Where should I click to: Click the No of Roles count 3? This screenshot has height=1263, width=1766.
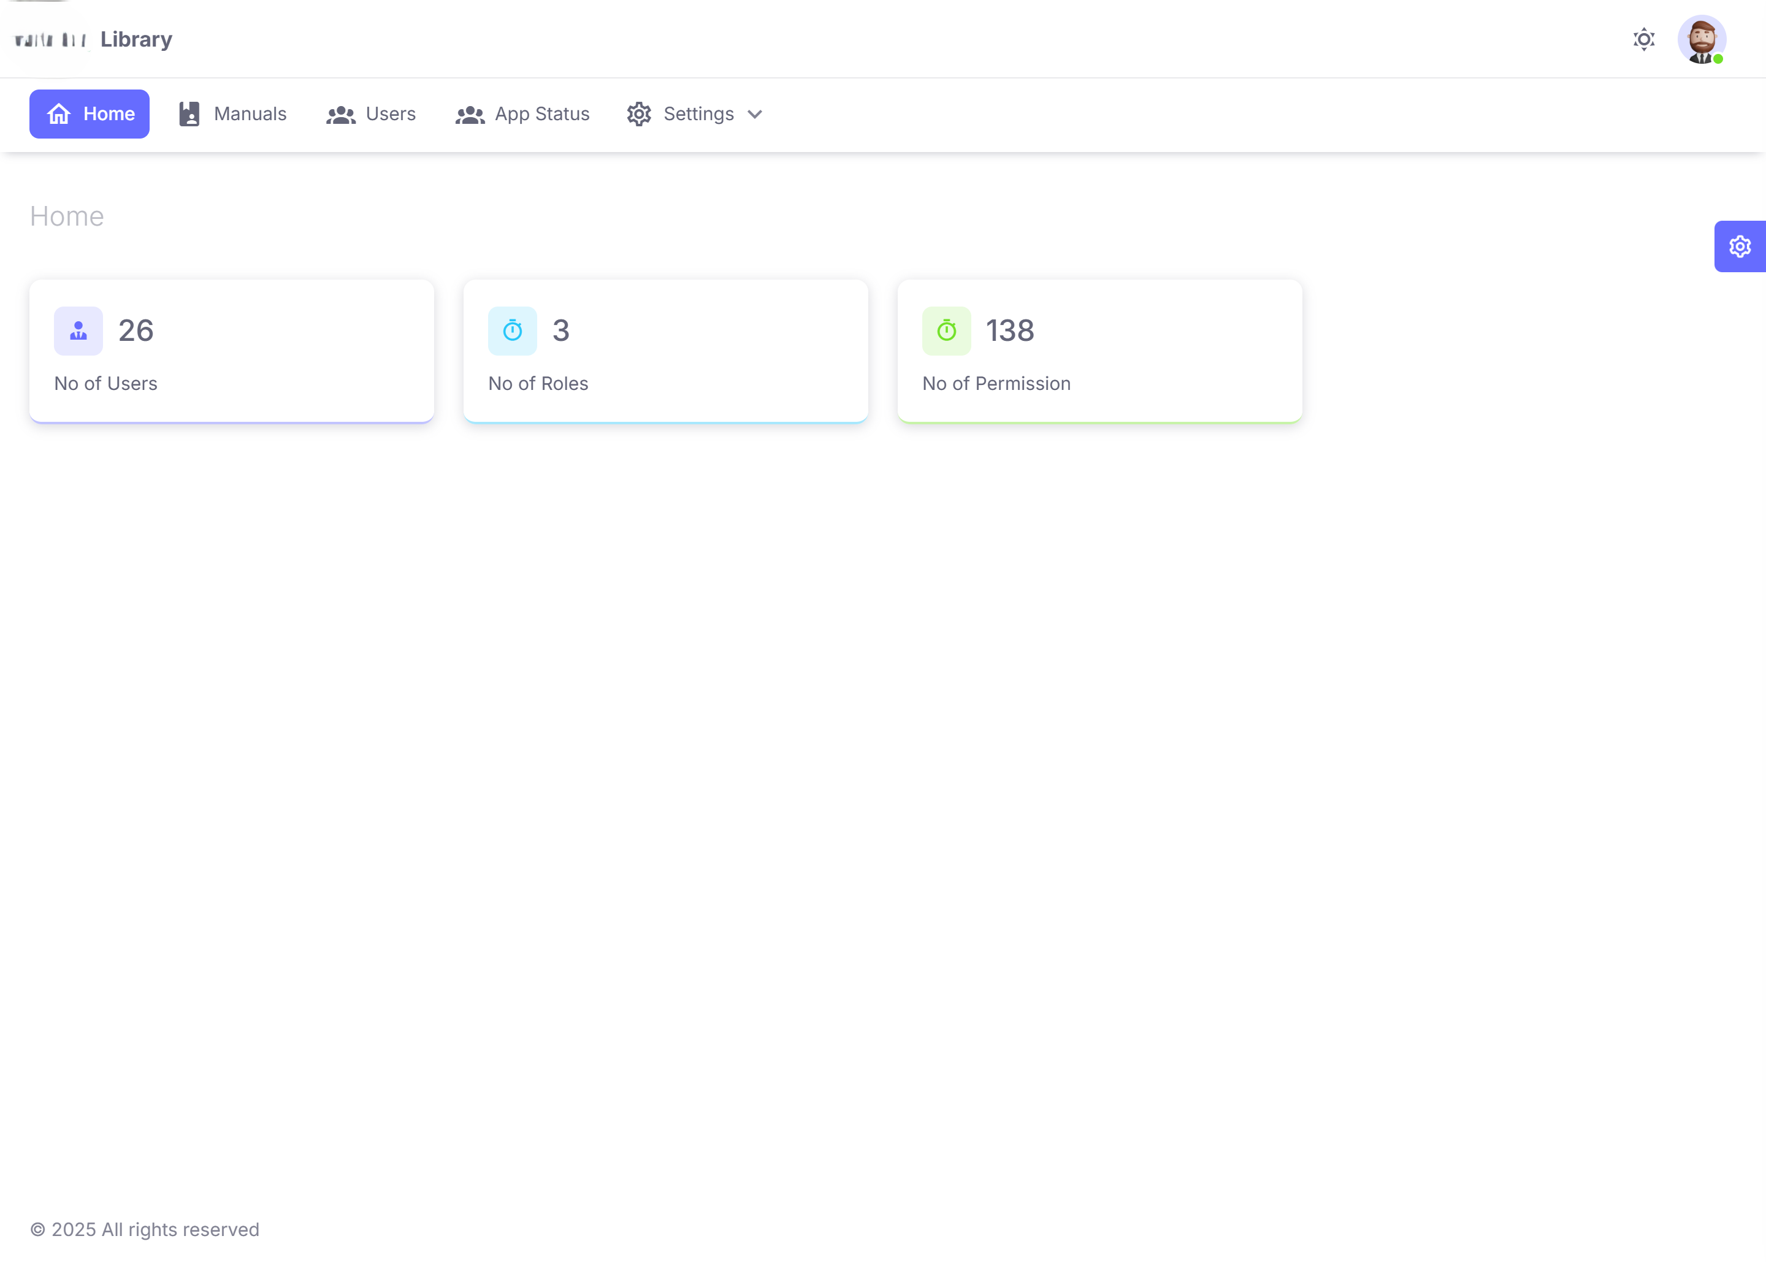coord(560,331)
